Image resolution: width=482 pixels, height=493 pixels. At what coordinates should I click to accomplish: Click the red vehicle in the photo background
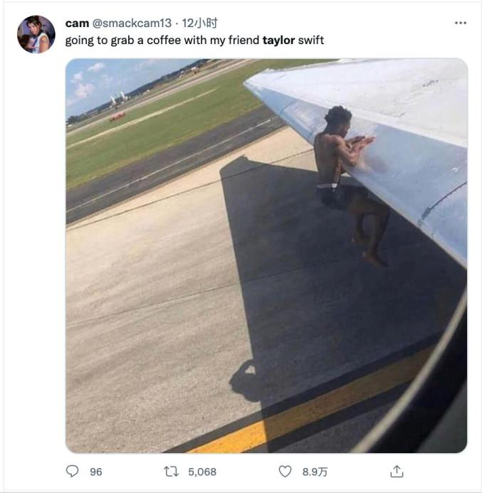coord(117,115)
